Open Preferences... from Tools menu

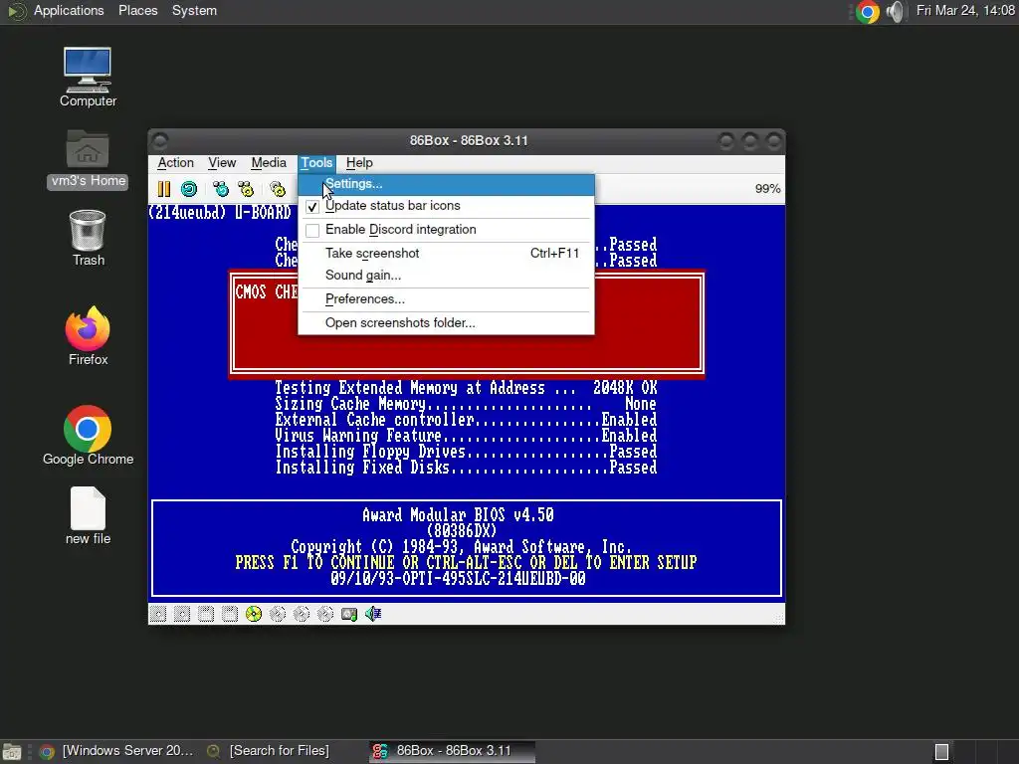point(446,298)
